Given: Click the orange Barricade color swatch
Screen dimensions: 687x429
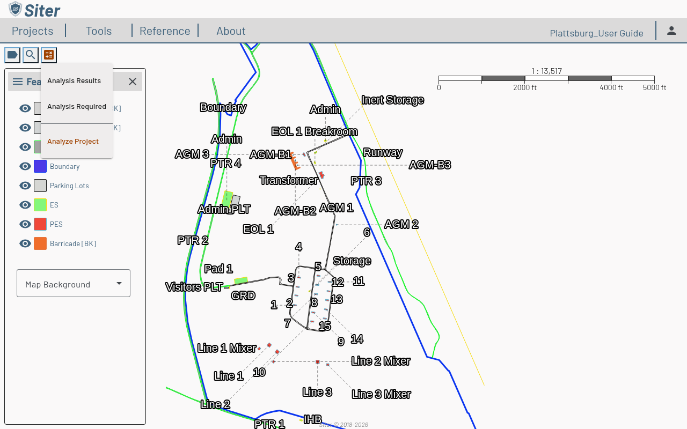Looking at the screenshot, I should [x=40, y=243].
